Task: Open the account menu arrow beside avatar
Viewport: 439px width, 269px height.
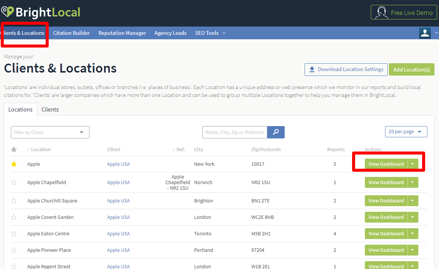Action: pyautogui.click(x=436, y=33)
